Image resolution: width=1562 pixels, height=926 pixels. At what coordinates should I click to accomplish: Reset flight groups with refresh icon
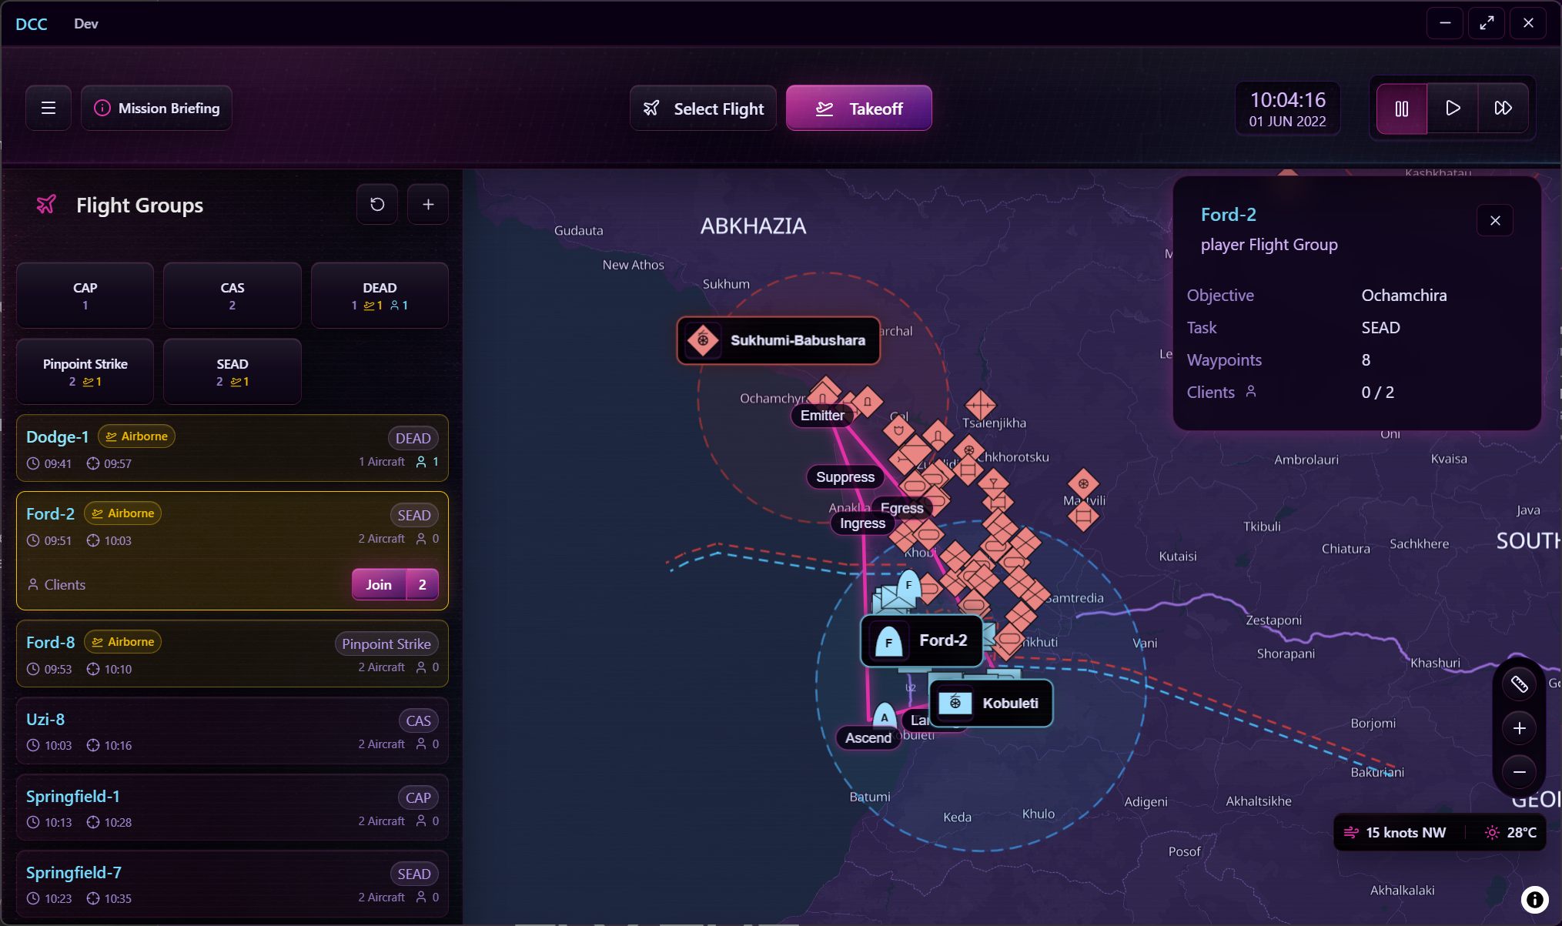pyautogui.click(x=377, y=204)
